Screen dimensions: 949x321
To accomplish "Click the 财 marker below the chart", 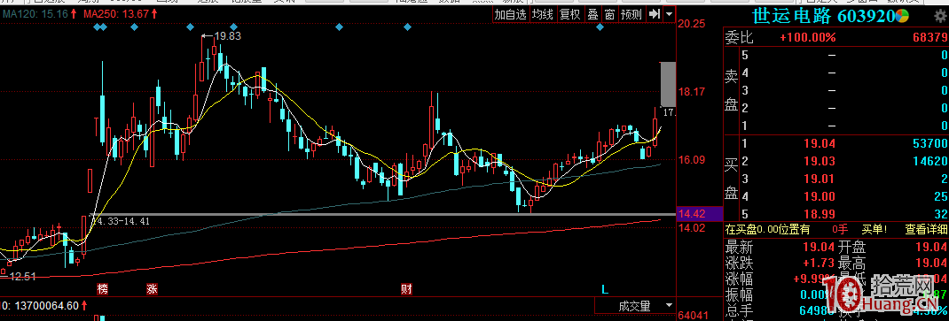I will (407, 289).
